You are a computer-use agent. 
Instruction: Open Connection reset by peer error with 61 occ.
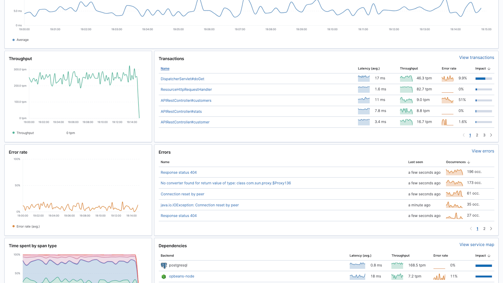click(182, 194)
